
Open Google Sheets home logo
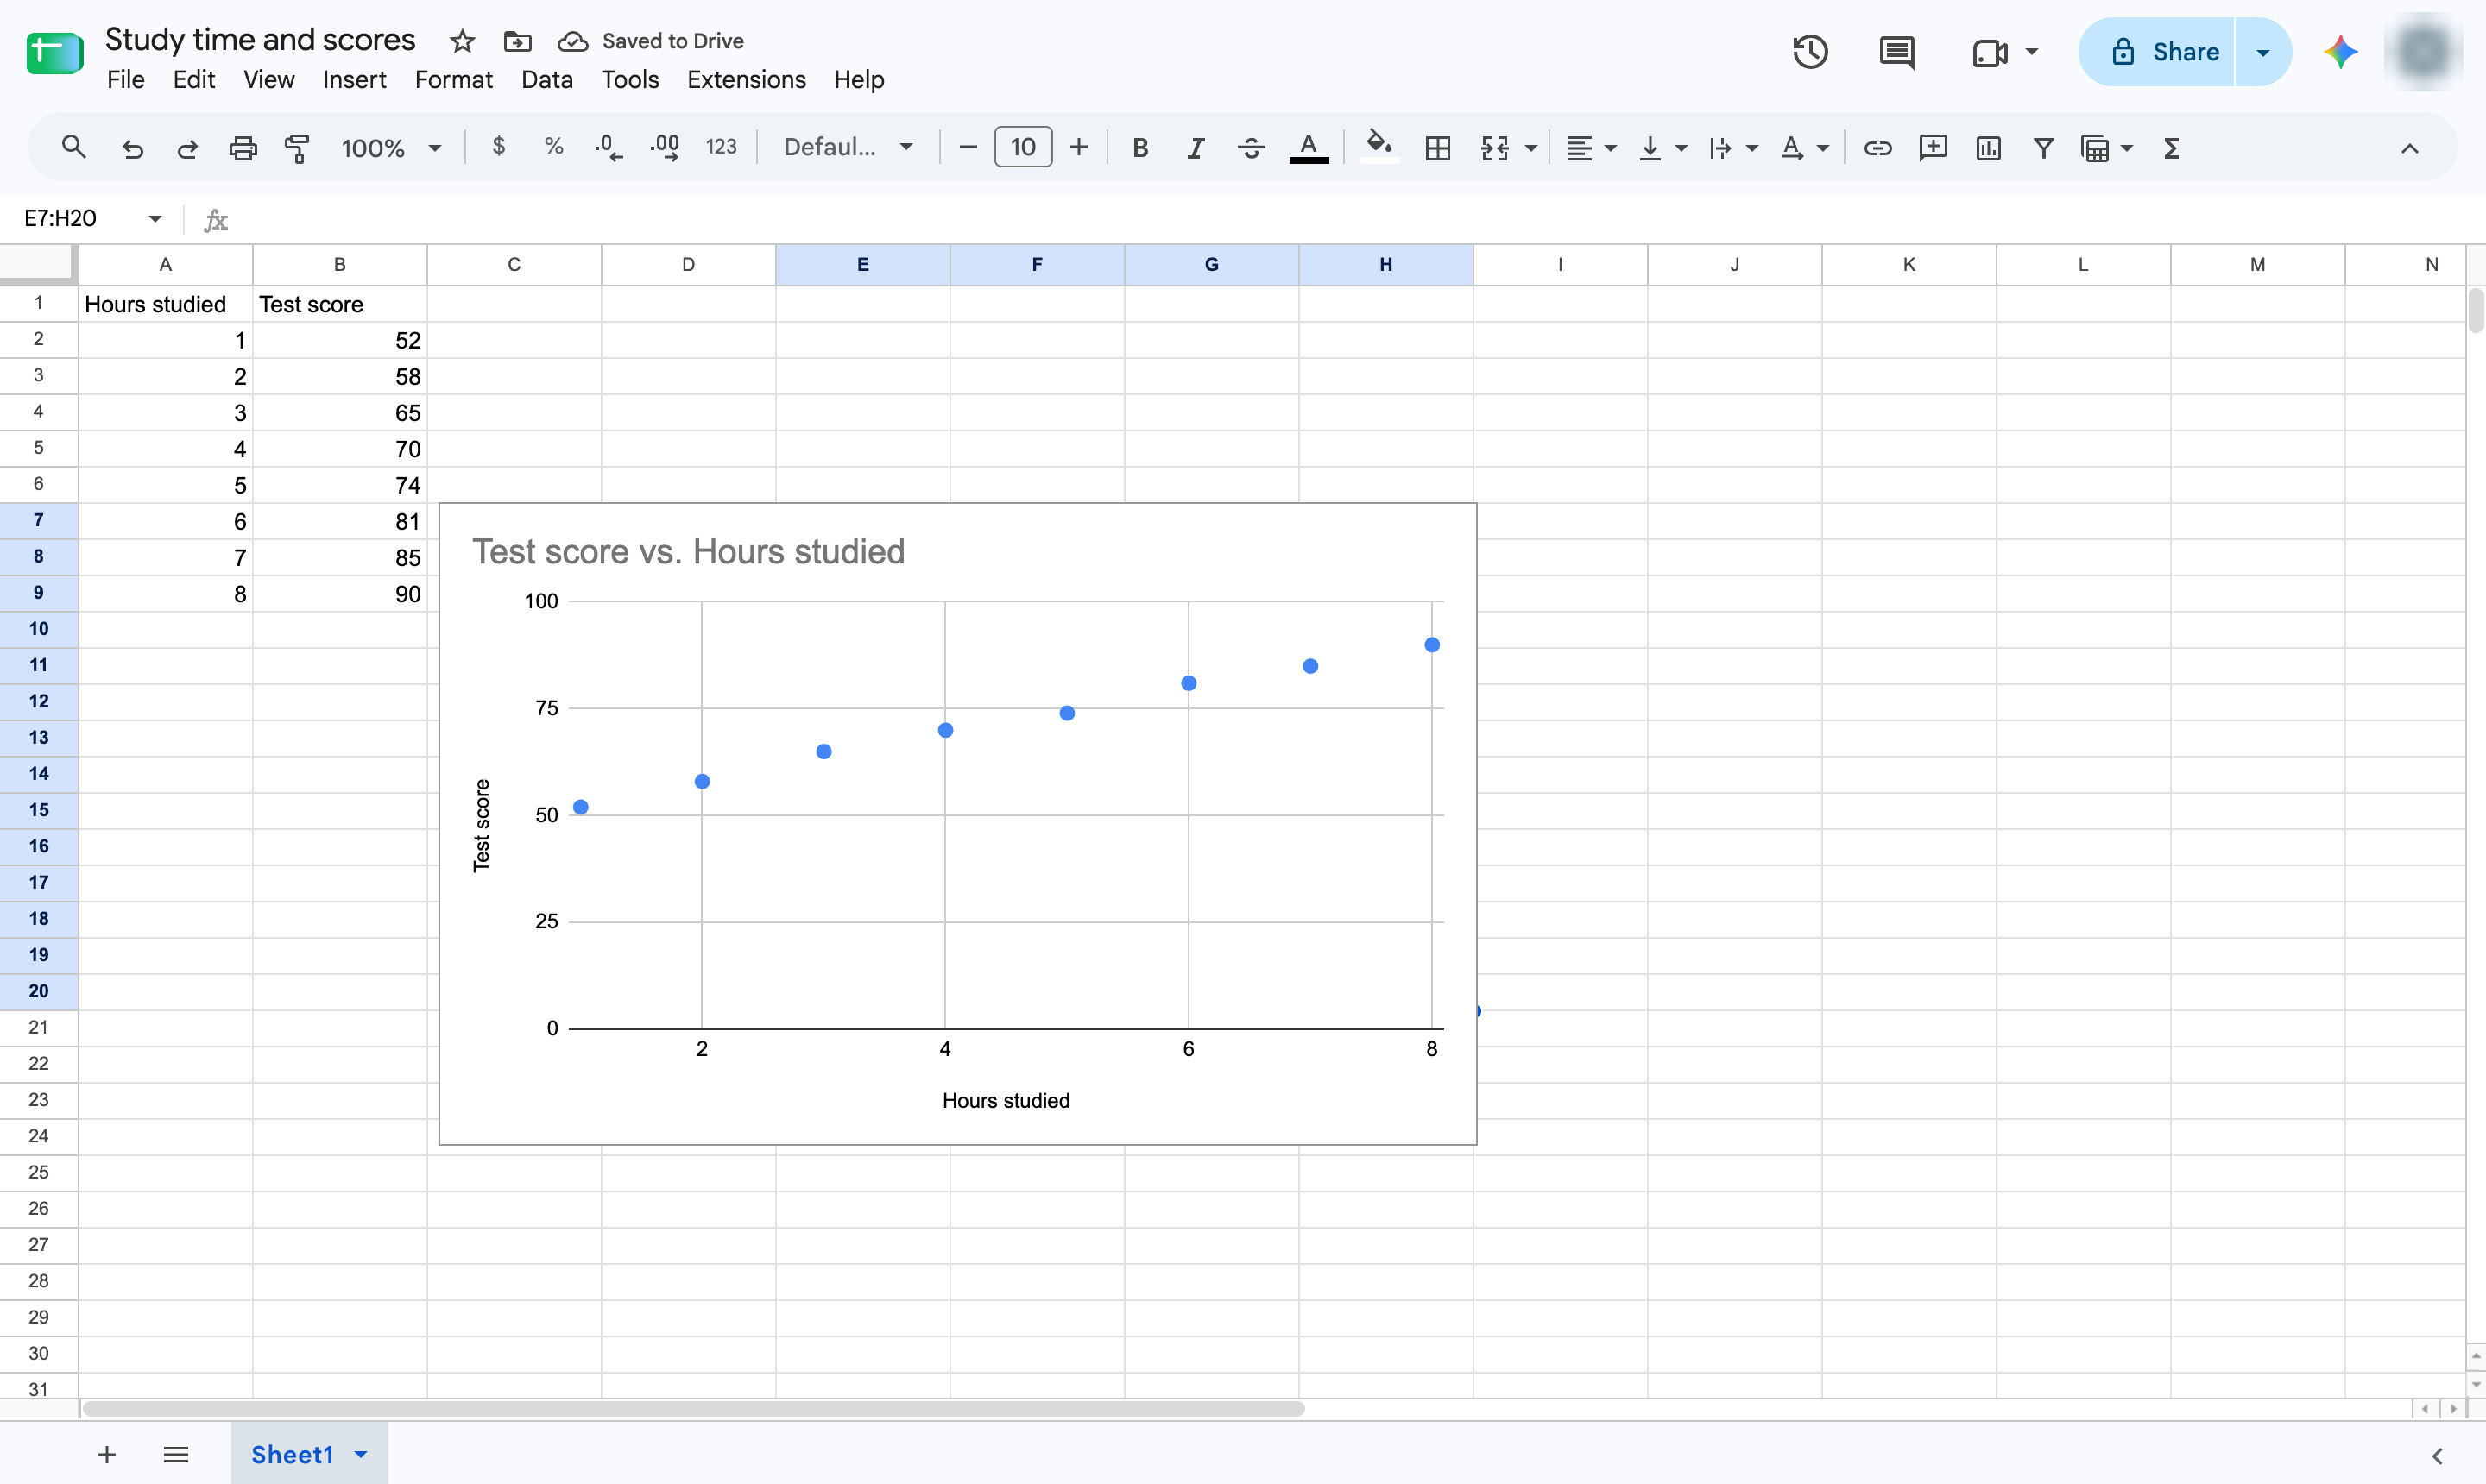(55, 53)
